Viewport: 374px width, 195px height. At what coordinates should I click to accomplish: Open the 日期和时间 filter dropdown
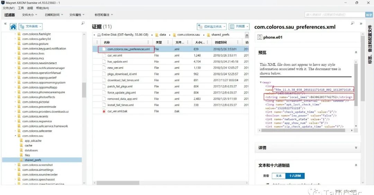coord(54,15)
